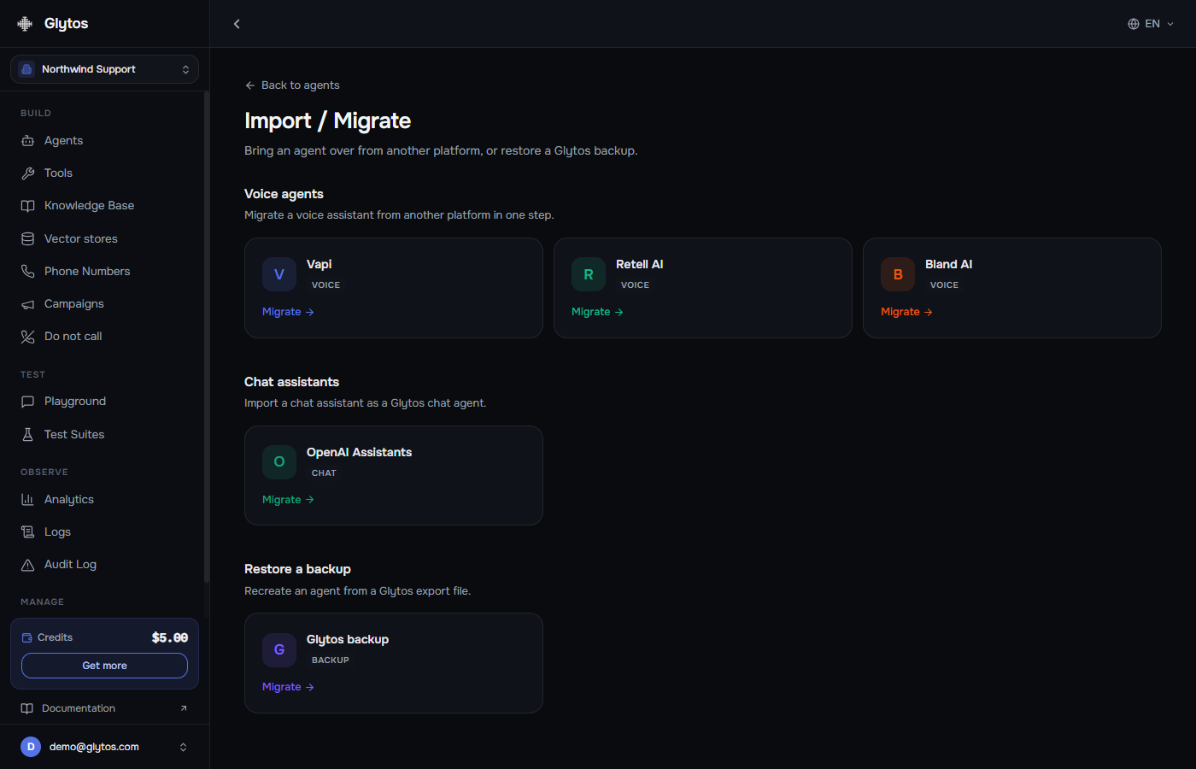Click the Restore a backup heading
This screenshot has height=769, width=1196.
coord(297,569)
